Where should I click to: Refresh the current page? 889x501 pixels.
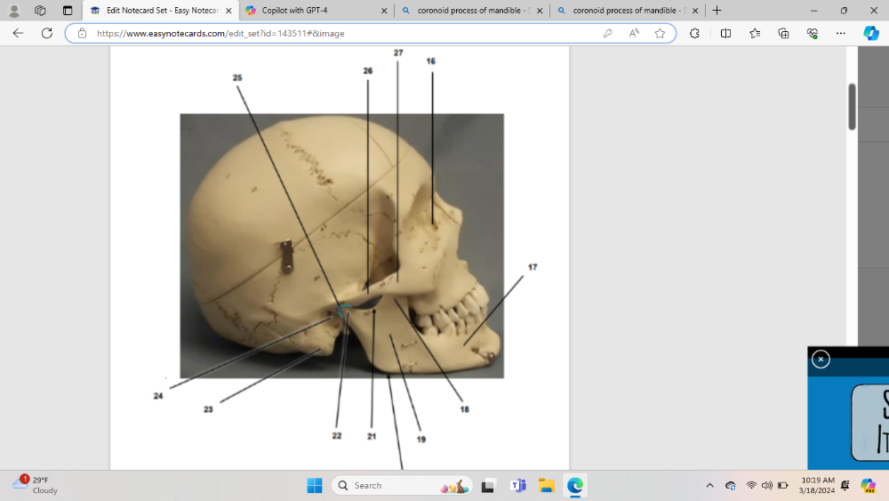(46, 33)
